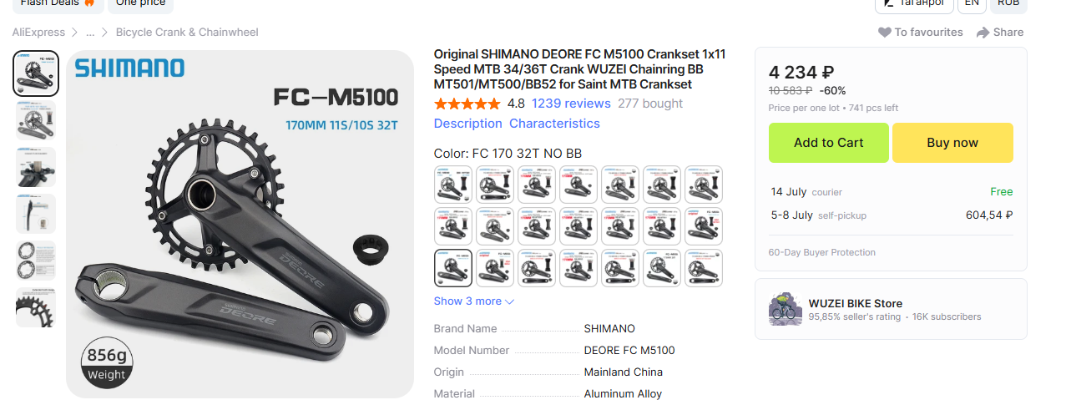This screenshot has height=400, width=1071.
Task: Open the EN language selector
Action: (x=971, y=3)
